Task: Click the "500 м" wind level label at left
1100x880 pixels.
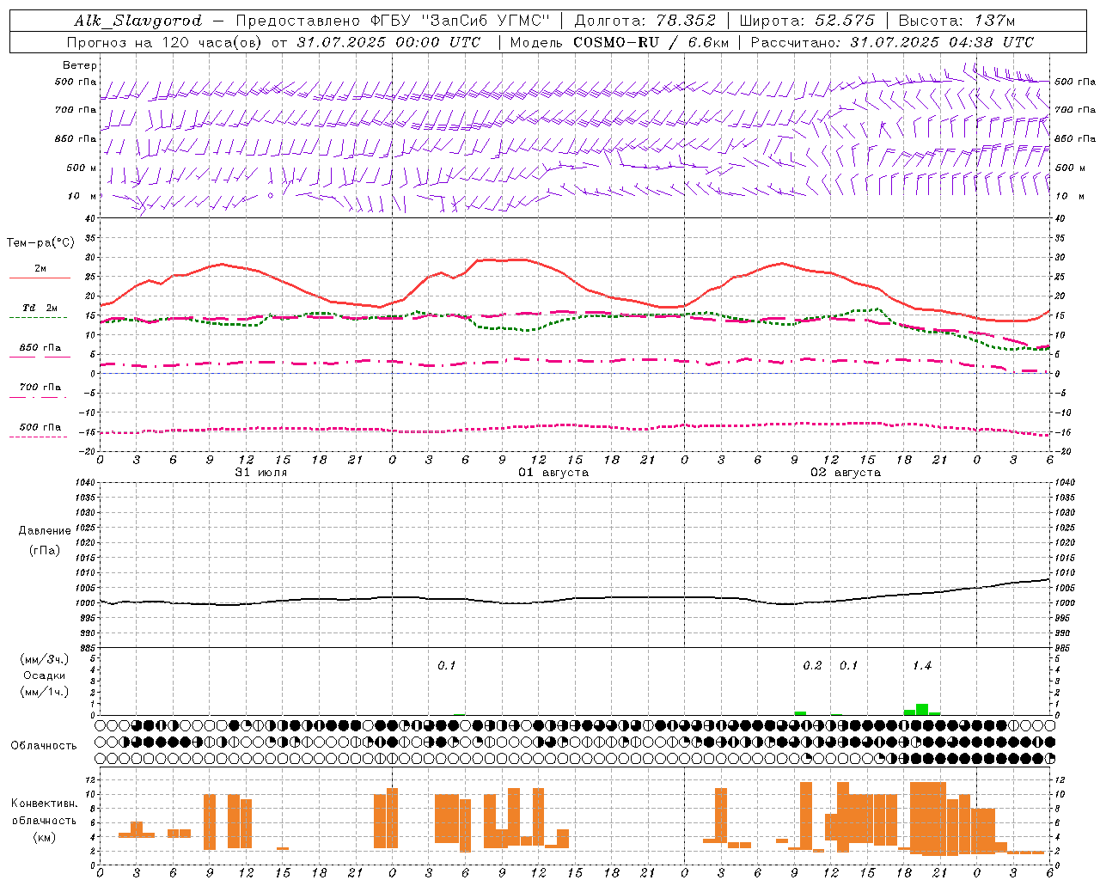Action: [x=82, y=168]
